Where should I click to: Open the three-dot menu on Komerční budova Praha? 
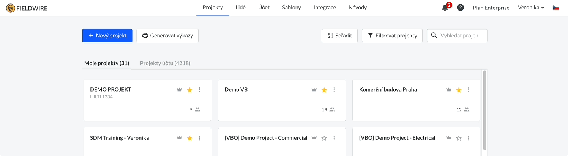[469, 90]
